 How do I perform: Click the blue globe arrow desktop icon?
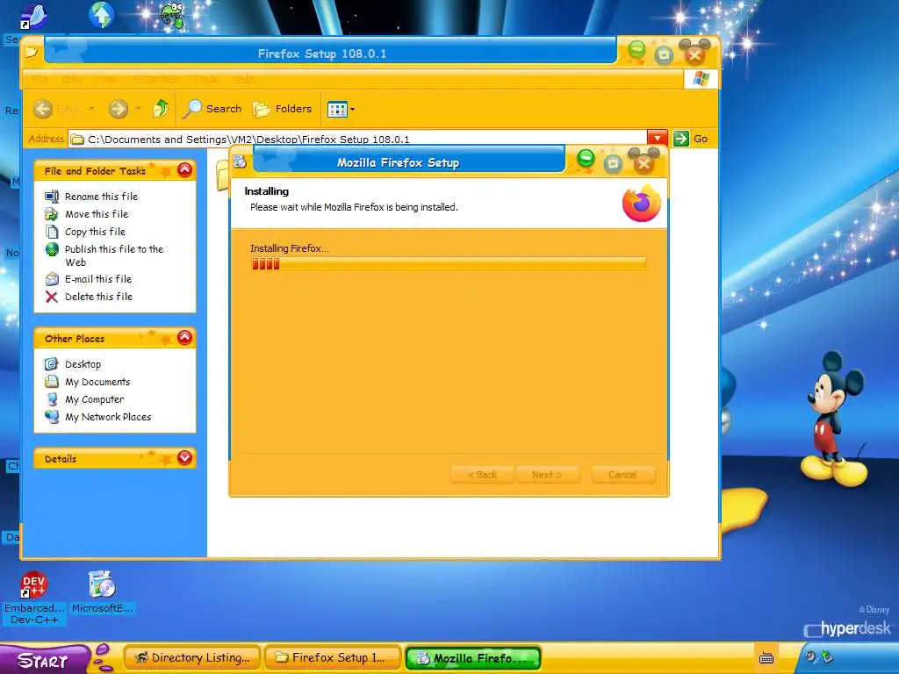(102, 15)
